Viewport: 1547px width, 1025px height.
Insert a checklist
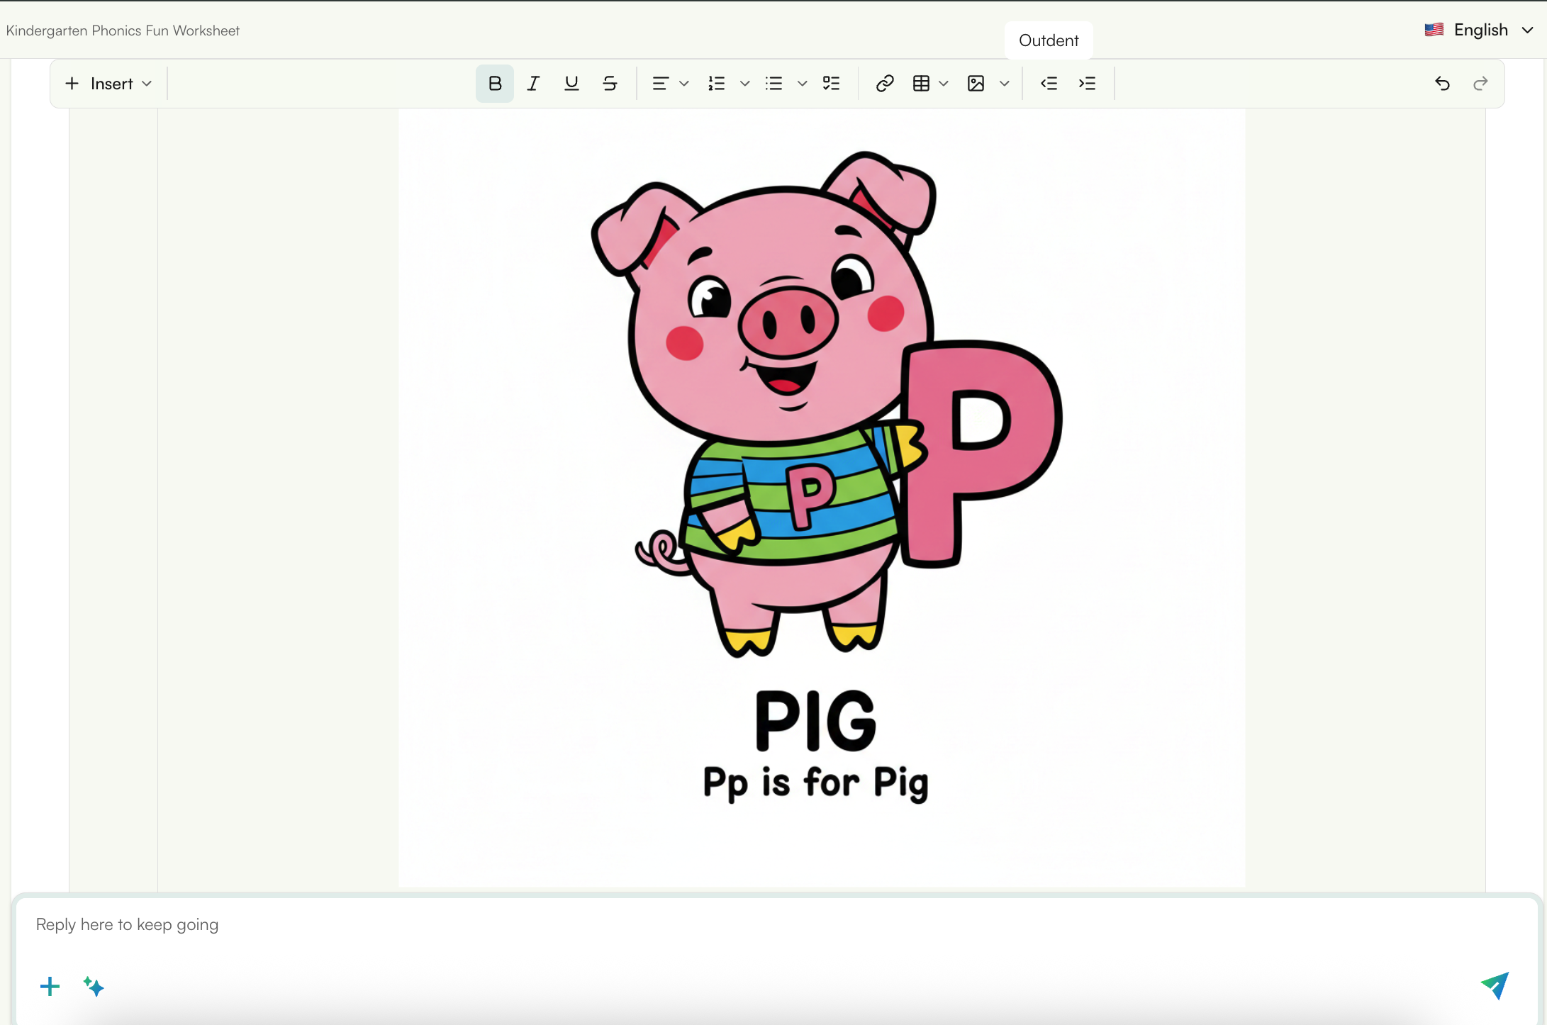click(831, 83)
